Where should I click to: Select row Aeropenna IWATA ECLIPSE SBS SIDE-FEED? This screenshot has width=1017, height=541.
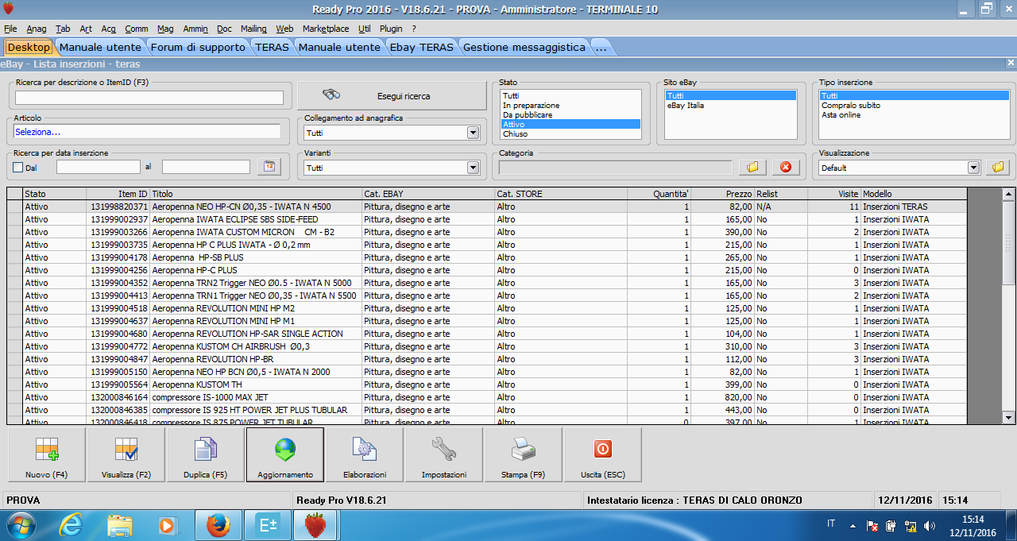(x=487, y=219)
